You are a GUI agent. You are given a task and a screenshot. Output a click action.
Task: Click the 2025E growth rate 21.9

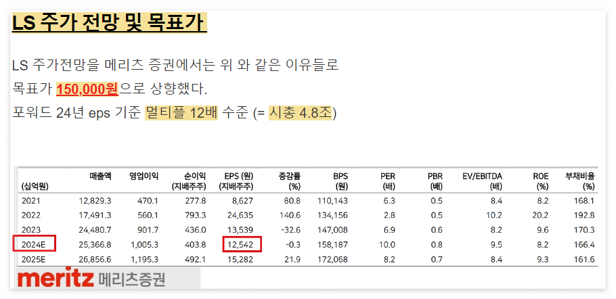pos(293,260)
